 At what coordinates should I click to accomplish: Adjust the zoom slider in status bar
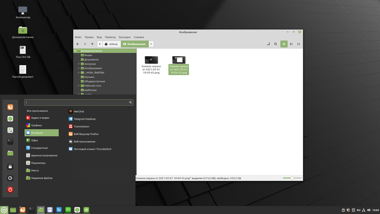click(292, 178)
